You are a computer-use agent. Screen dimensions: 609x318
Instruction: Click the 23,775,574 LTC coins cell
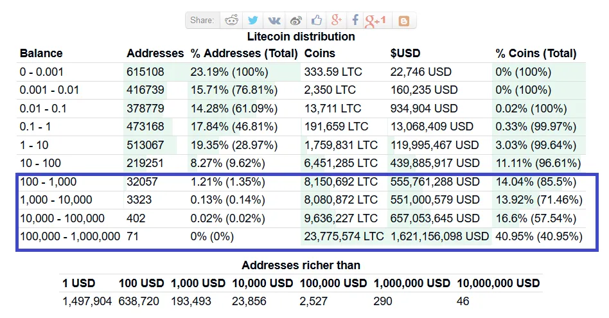coord(344,236)
